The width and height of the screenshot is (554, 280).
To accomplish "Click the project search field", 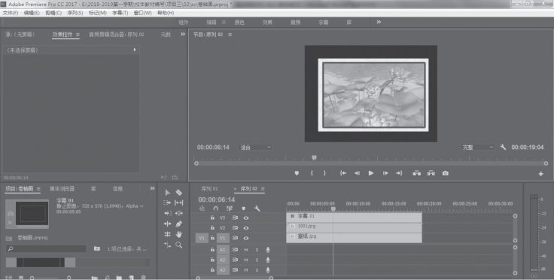I will (x=46, y=248).
